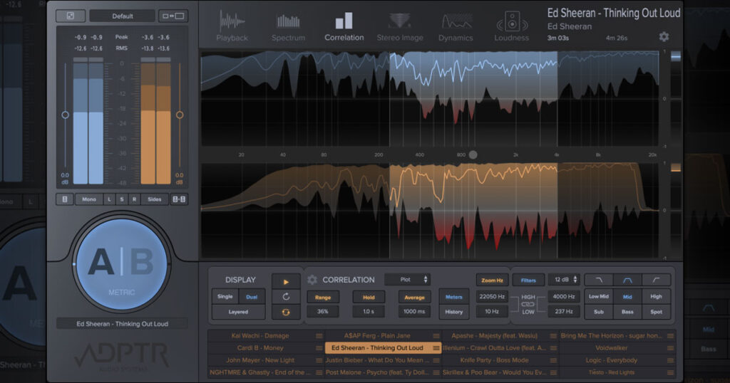Open menu icon for Apashe - Majesty row
Image resolution: width=730 pixels, height=383 pixels.
pos(553,335)
